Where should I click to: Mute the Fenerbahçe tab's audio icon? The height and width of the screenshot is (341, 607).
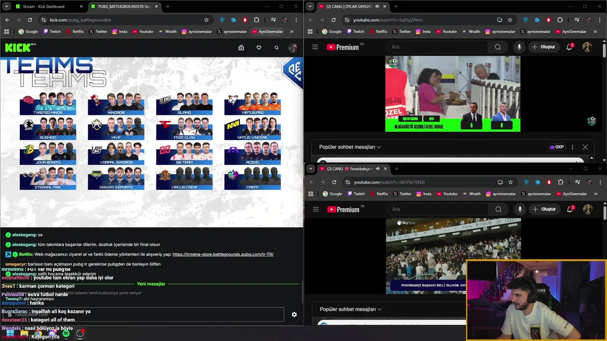(x=377, y=169)
